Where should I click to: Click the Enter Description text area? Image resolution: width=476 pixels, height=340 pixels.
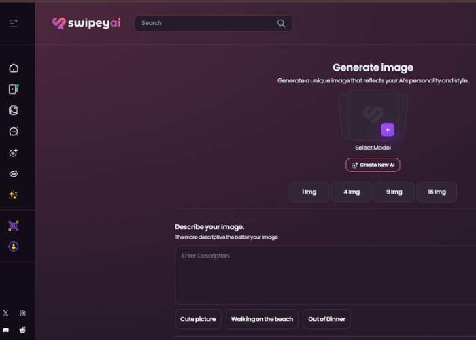coord(325,275)
